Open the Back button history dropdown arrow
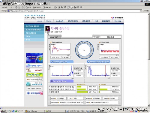 (9, 8)
